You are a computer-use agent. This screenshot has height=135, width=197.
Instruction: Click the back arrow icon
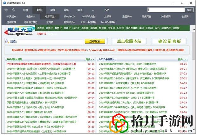point(6,10)
